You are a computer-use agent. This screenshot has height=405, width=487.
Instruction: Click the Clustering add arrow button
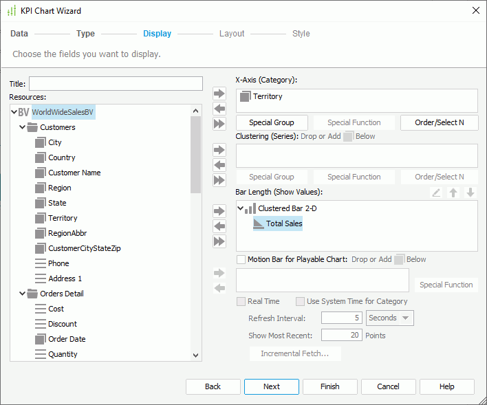point(219,150)
